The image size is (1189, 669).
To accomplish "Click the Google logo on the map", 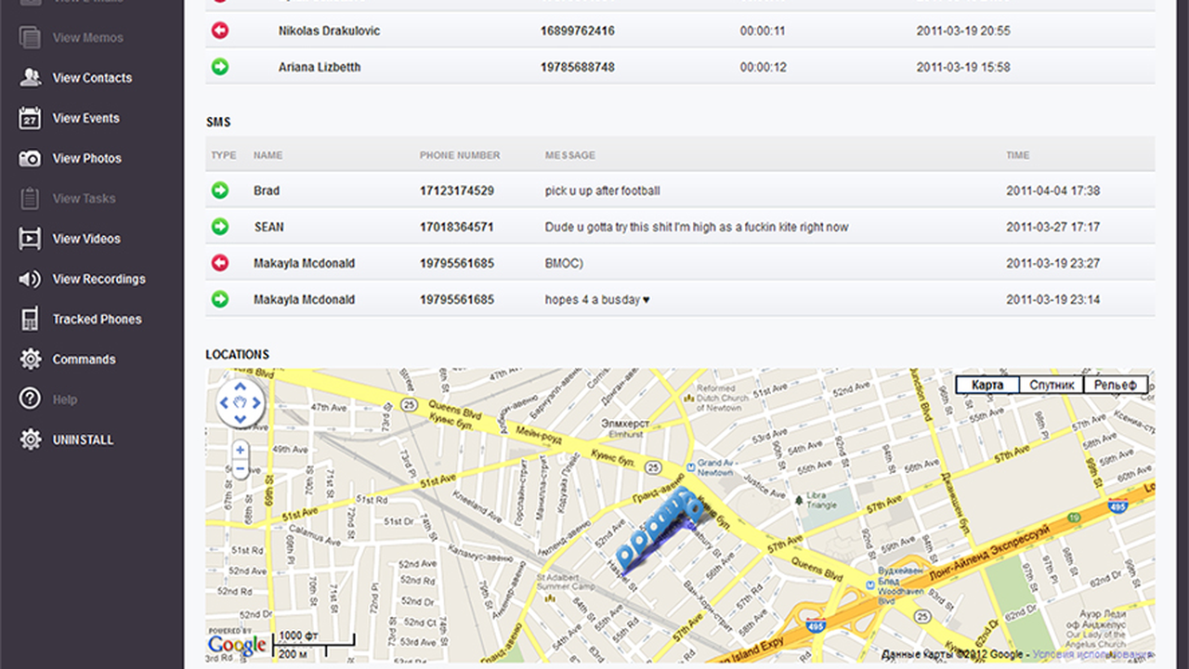I will [238, 645].
